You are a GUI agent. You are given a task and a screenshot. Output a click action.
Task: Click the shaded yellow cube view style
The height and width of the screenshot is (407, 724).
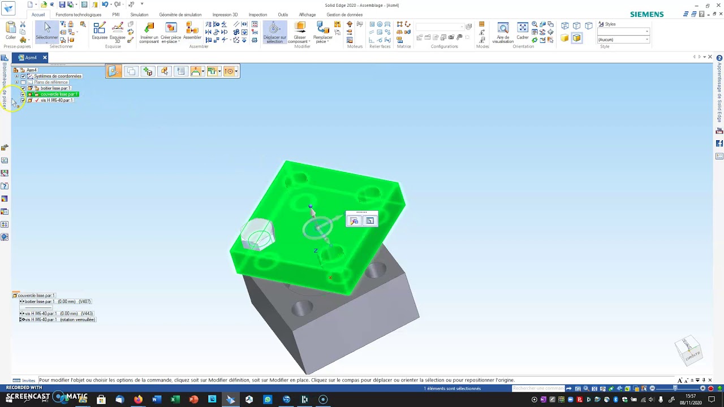point(564,38)
